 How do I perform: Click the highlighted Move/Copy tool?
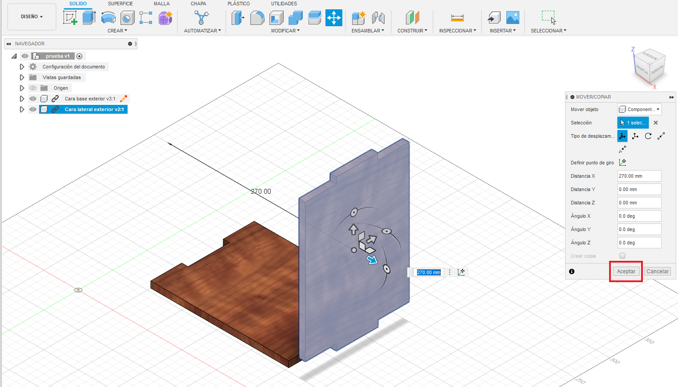[334, 18]
